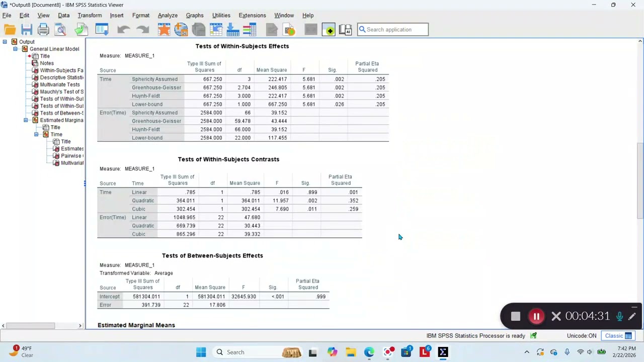Click the Tests of Within-Subjects Contrasts title
Screen dimensions: 644x362
coord(228,159)
